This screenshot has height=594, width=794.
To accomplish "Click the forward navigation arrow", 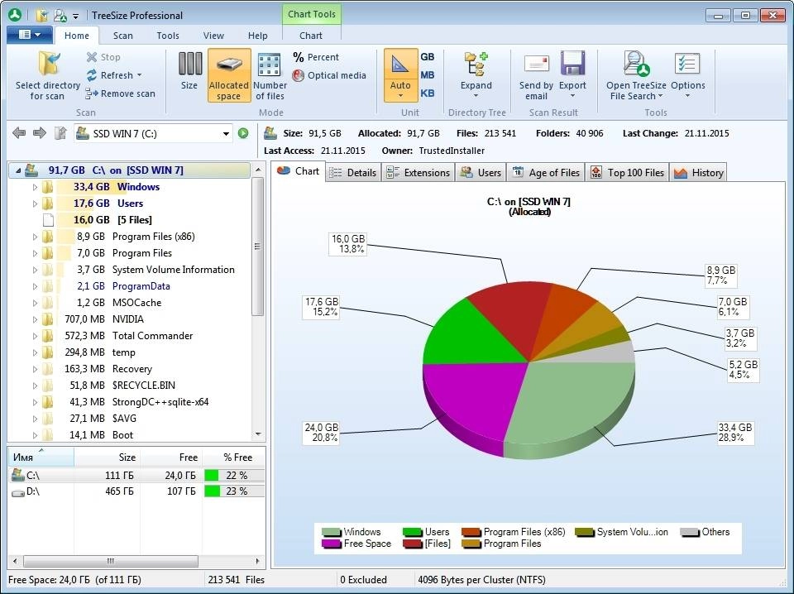I will coord(40,133).
